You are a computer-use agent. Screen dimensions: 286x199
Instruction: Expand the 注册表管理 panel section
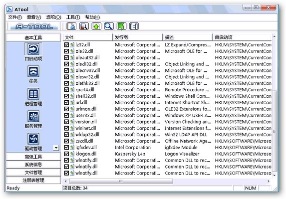tap(33, 180)
